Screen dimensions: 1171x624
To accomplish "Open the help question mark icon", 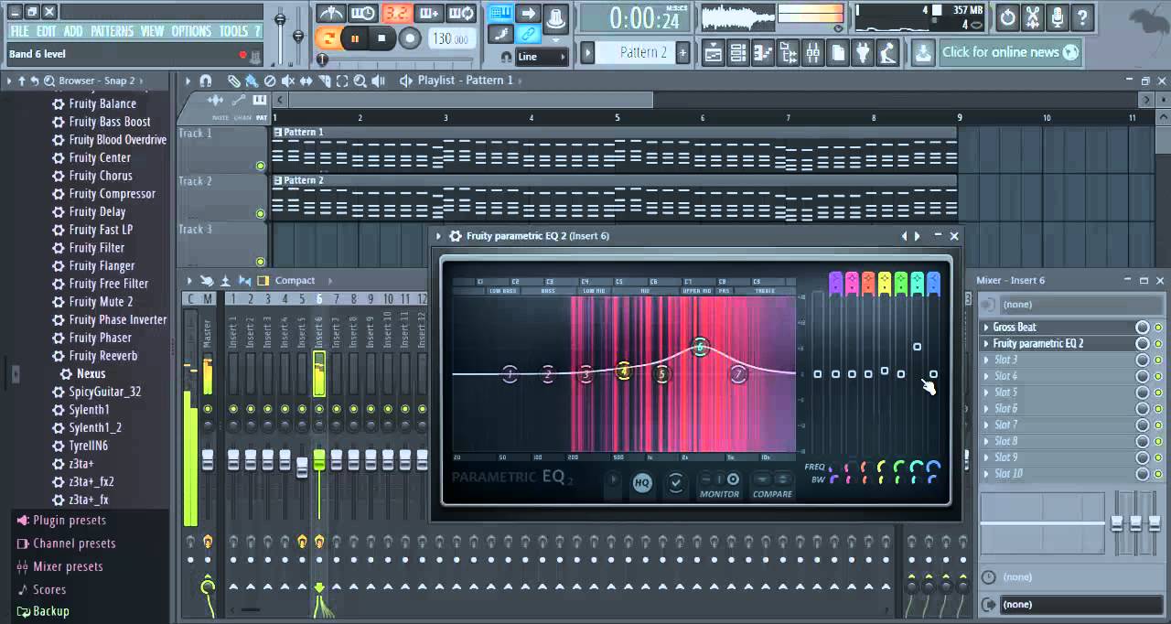I will point(1082,16).
